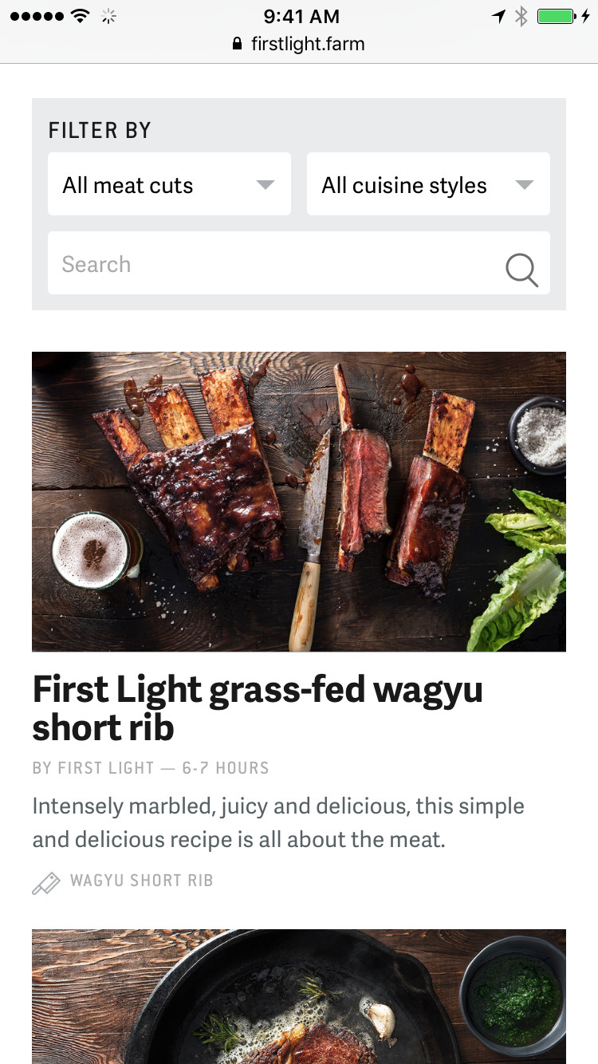Tap the page loading spinner icon

(x=109, y=16)
